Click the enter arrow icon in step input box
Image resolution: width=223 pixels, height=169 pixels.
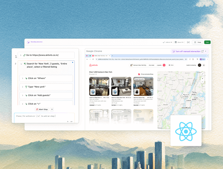[x=72, y=121]
